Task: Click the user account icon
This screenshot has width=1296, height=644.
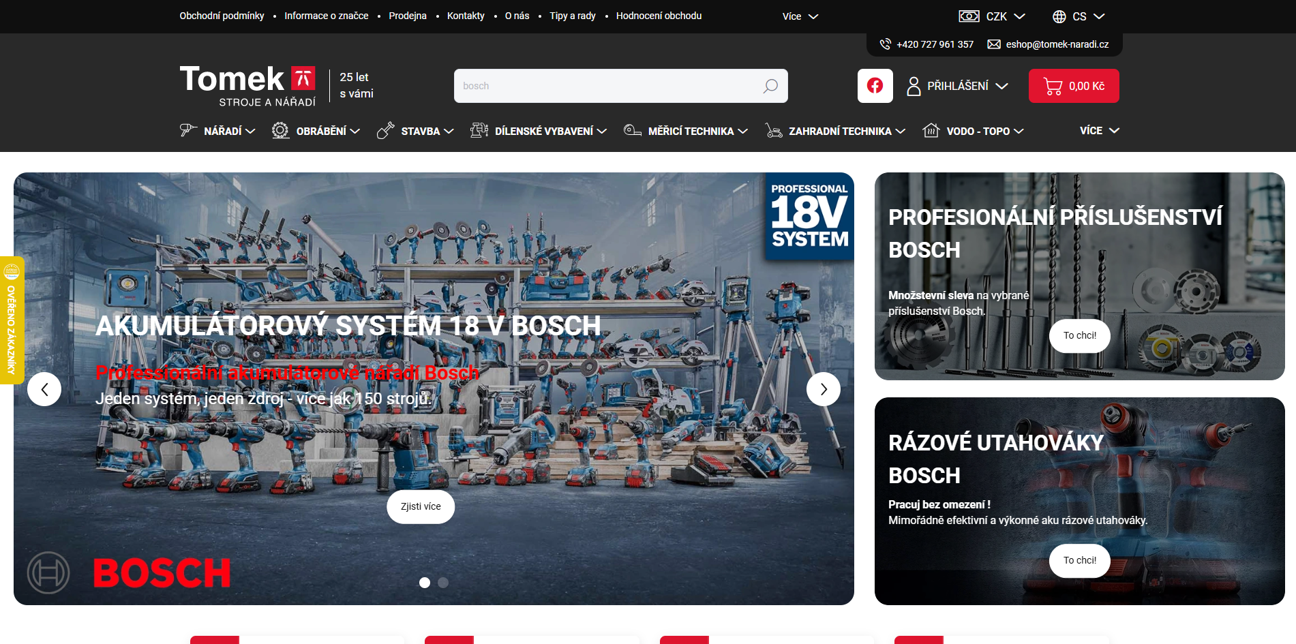Action: click(x=914, y=86)
